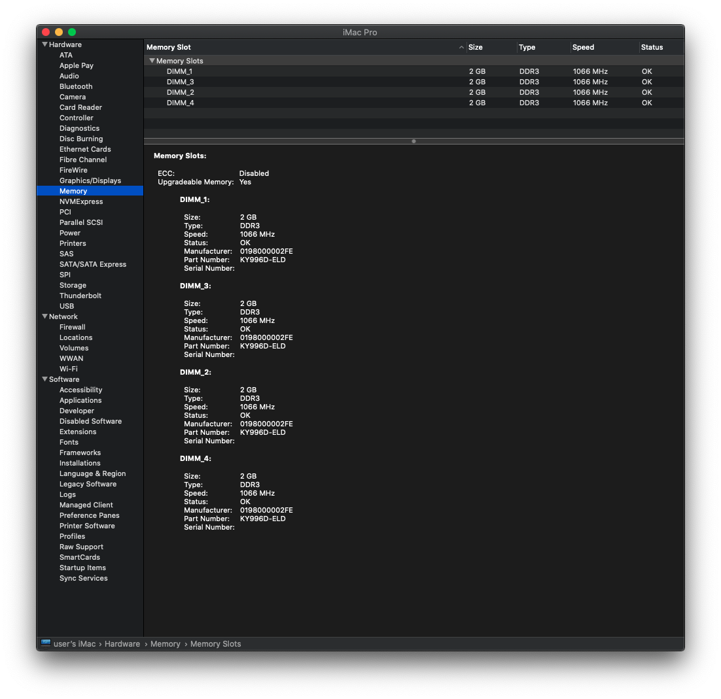Image resolution: width=721 pixels, height=699 pixels.
Task: Open Volumes under Network
Action: [x=74, y=349]
